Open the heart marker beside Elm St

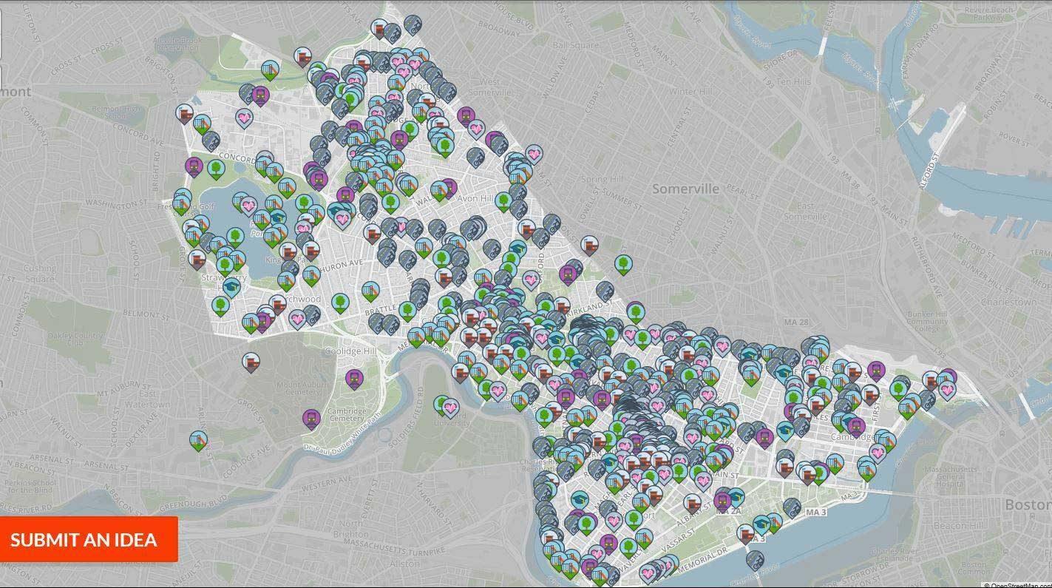(x=534, y=154)
